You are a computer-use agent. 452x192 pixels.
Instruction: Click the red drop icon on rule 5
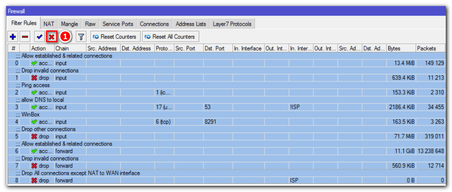34,136
